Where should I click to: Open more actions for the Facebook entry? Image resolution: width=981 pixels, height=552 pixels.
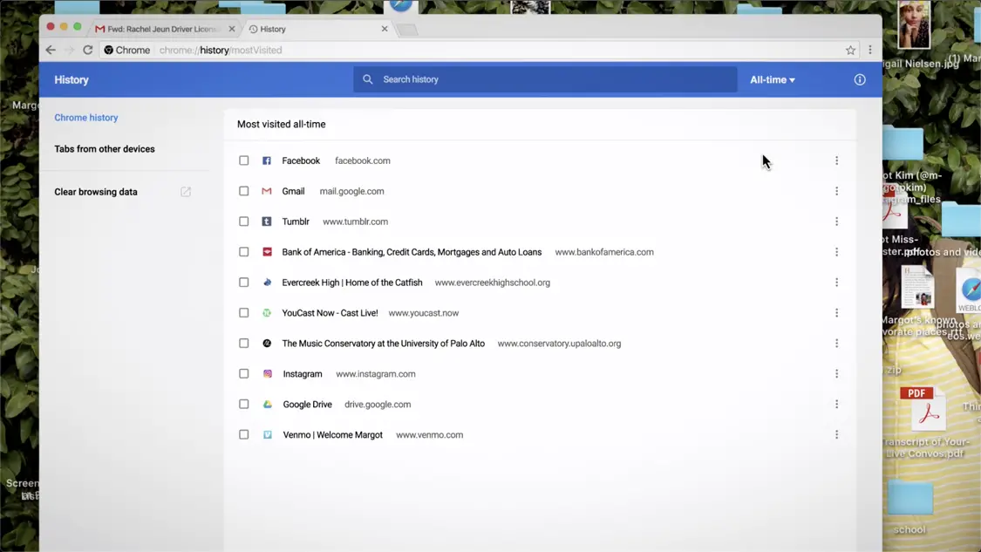pos(836,160)
